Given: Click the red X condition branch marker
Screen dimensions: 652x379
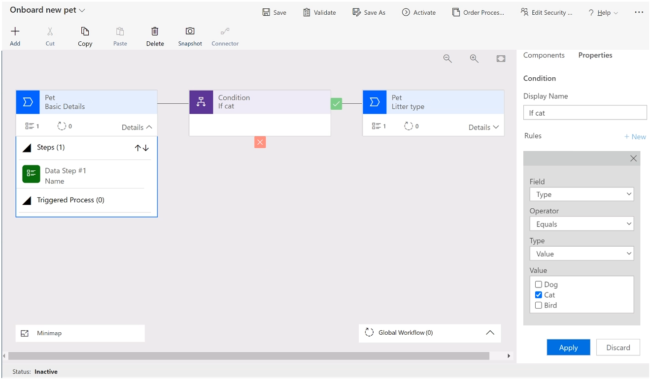Looking at the screenshot, I should (x=260, y=142).
